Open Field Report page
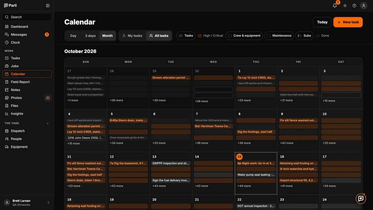Image resolution: width=373 pixels, height=210 pixels. [x=27, y=82]
